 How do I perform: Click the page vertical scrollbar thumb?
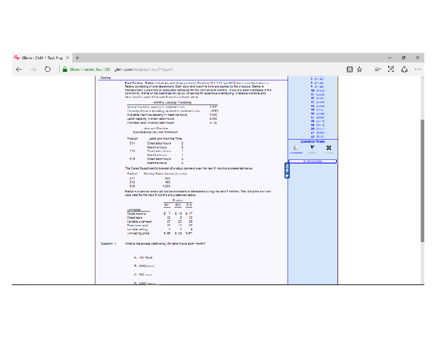click(422, 180)
